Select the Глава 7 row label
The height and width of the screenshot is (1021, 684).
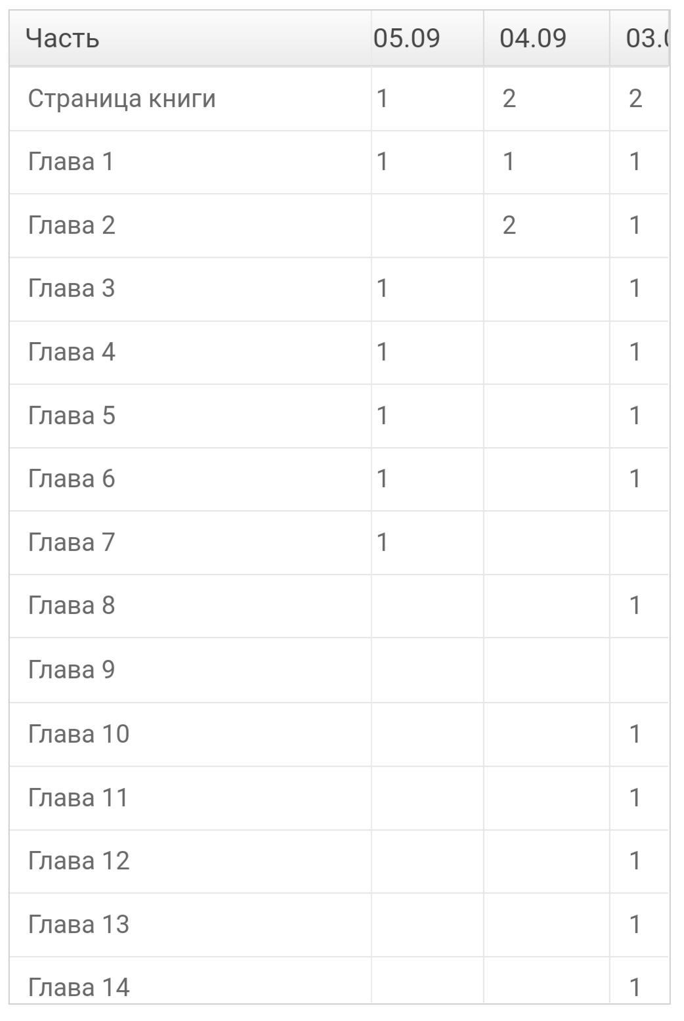point(72,542)
